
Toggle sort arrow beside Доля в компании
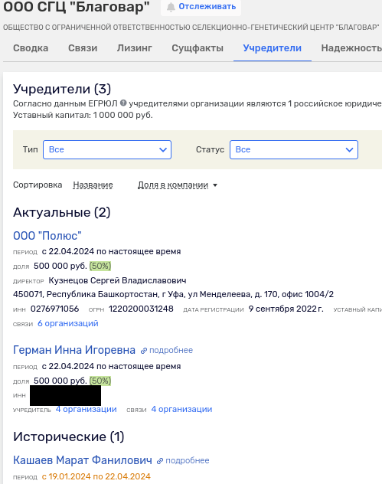point(215,185)
